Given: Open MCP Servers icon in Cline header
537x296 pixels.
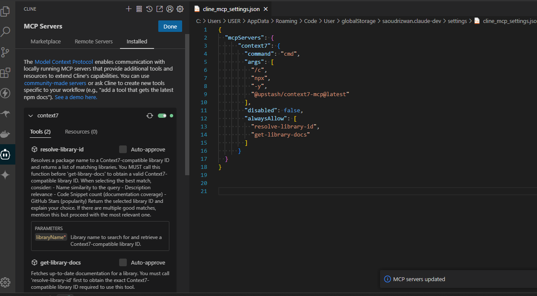Looking at the screenshot, I should 139,9.
